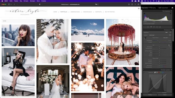
Task: Go to the HOME link in site navigation
Action: point(55,12)
